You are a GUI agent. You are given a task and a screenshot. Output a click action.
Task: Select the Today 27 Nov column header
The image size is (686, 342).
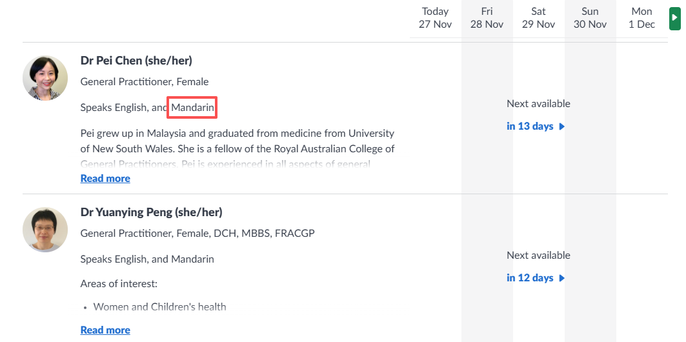[435, 18]
